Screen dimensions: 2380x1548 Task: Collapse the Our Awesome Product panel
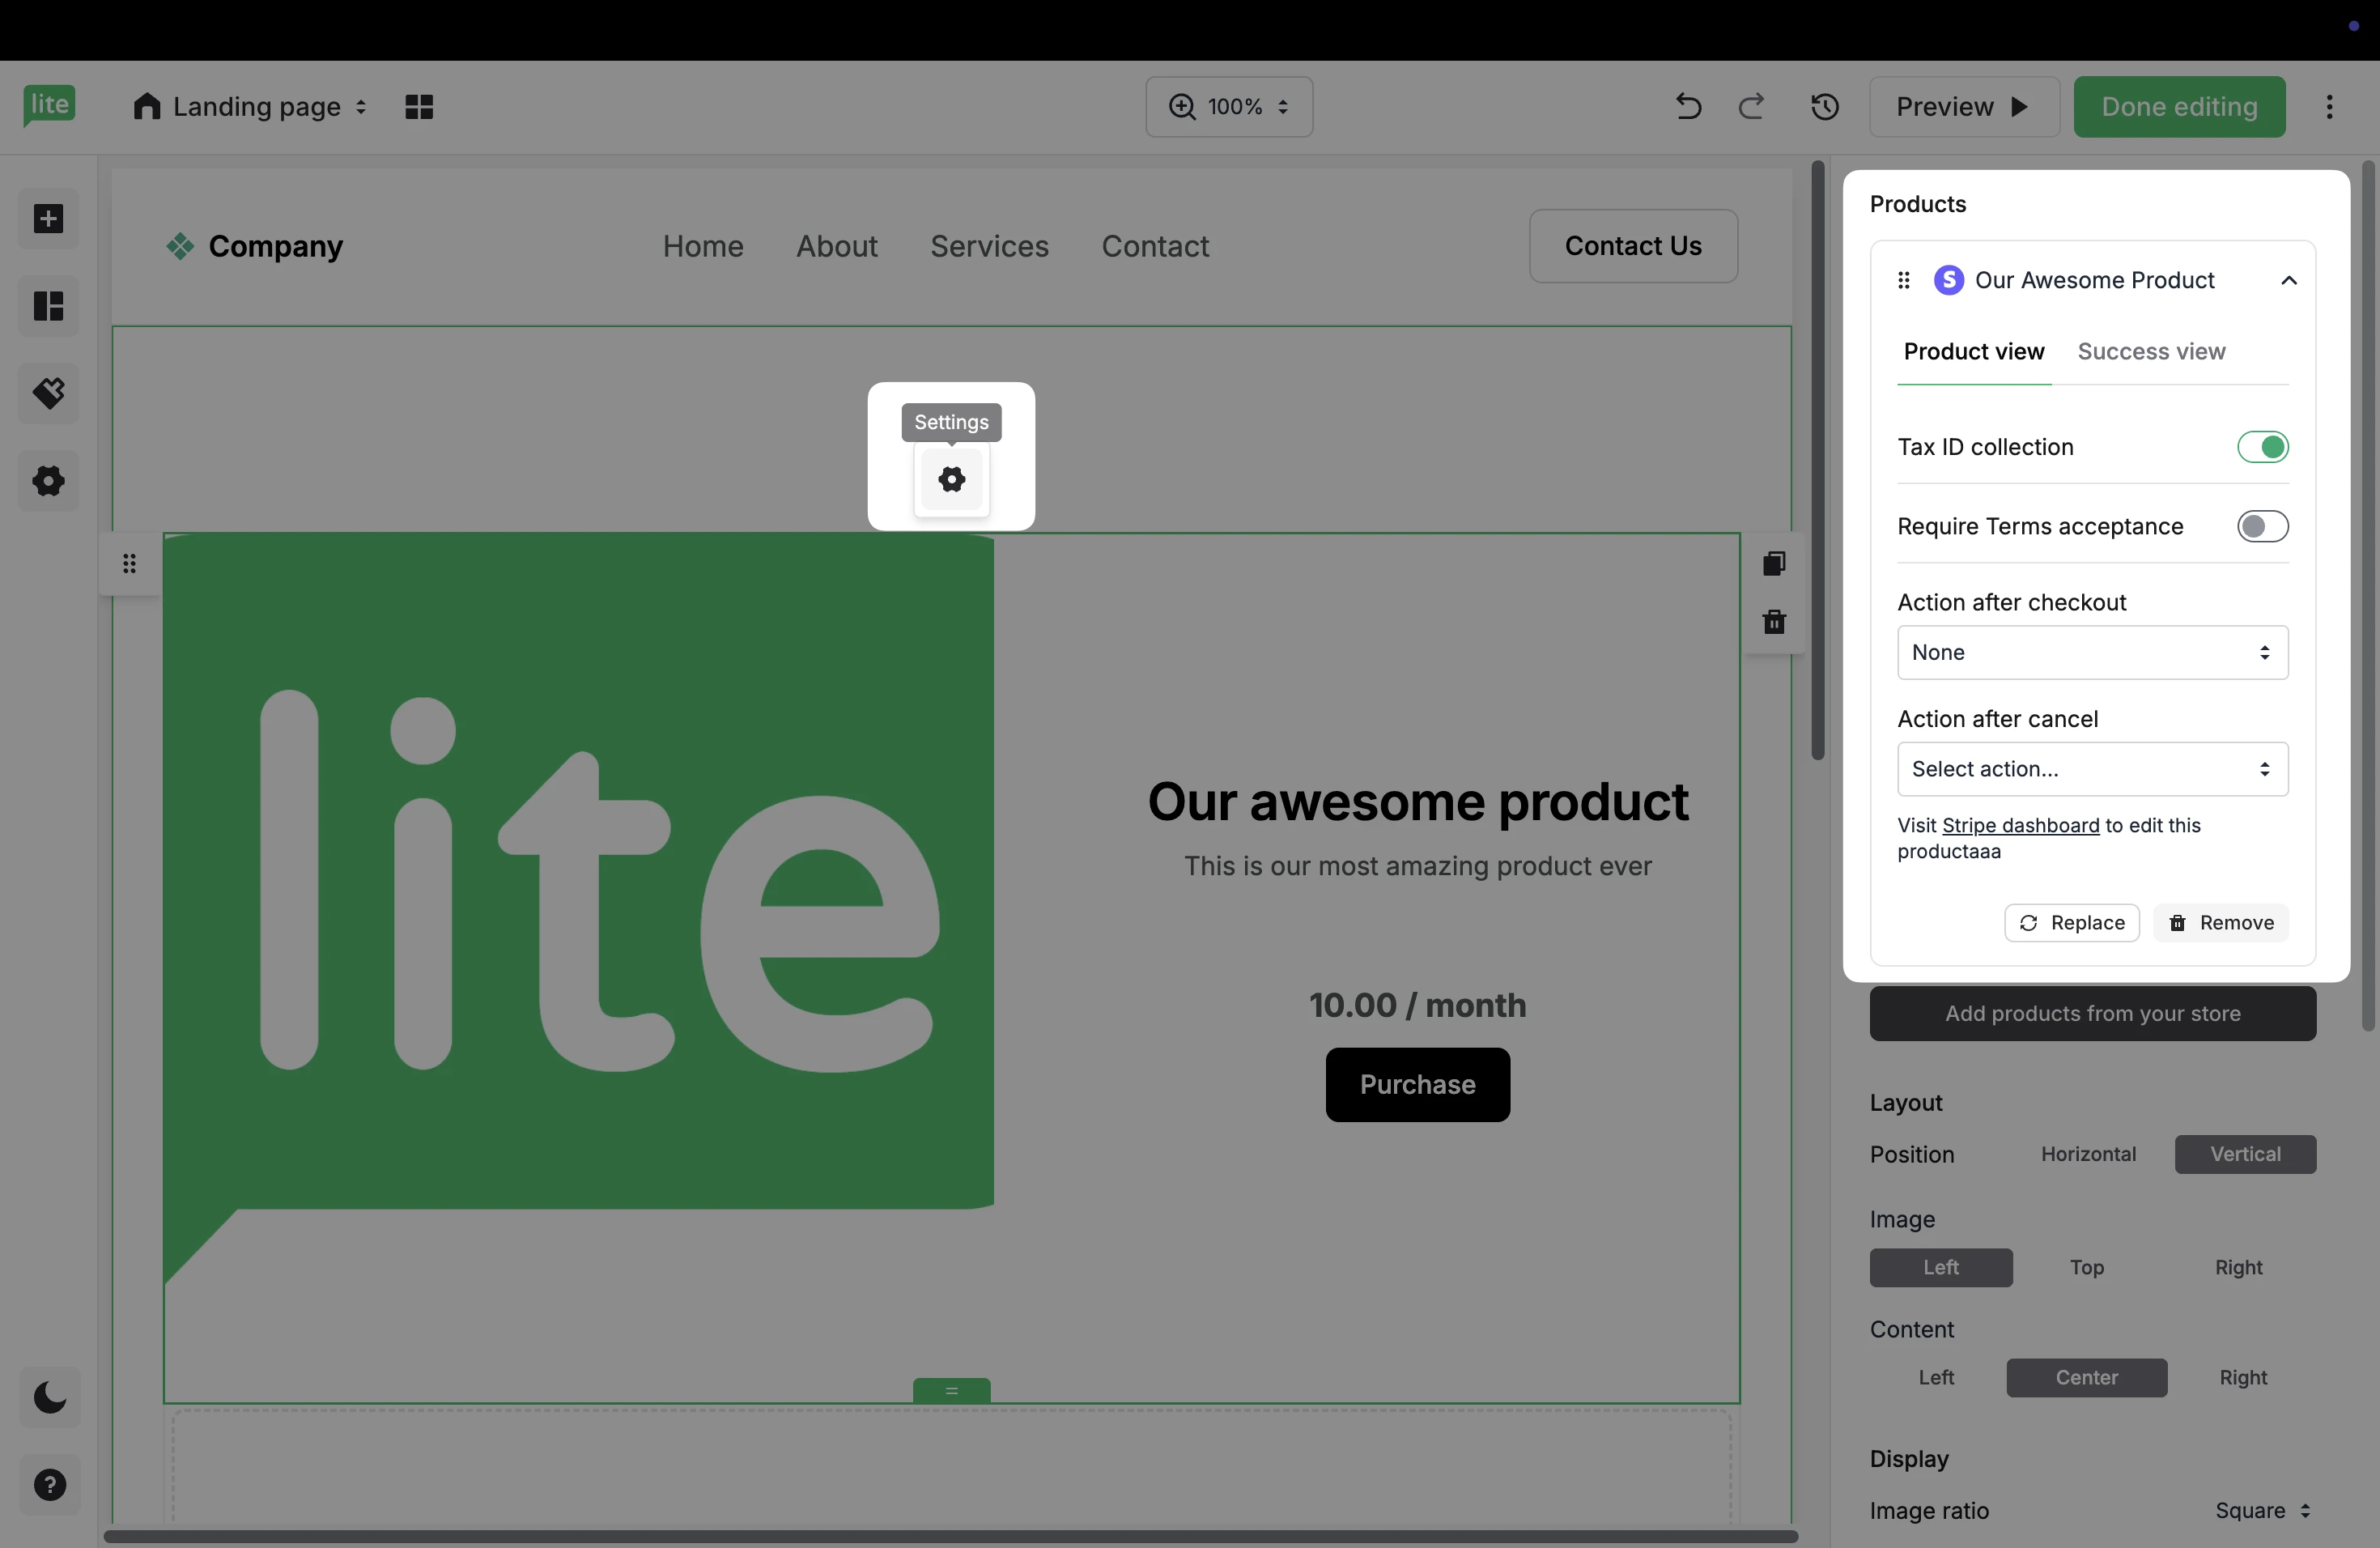(x=2288, y=281)
